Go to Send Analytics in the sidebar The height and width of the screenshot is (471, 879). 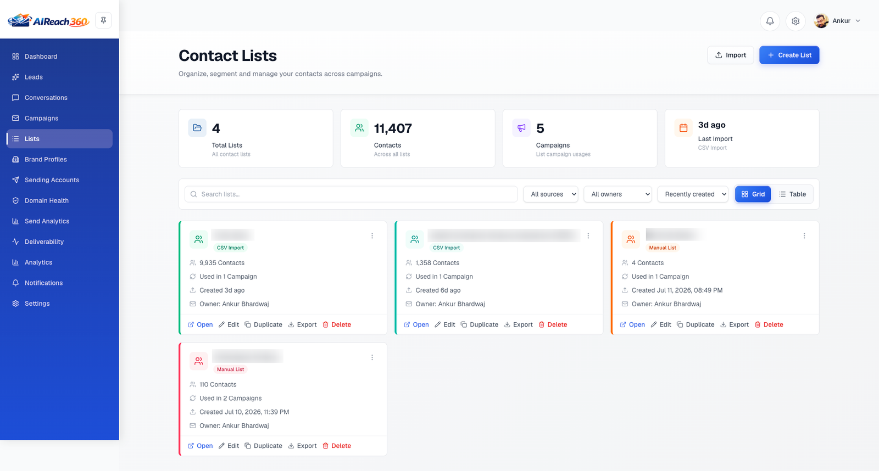[59, 221]
